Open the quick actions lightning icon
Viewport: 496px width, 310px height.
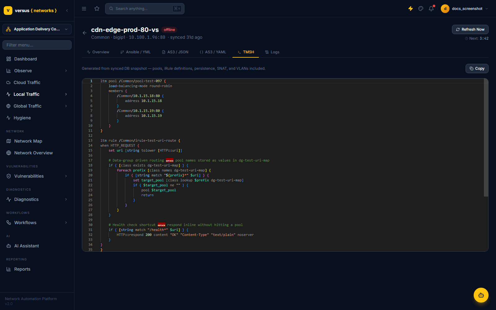[x=410, y=9]
